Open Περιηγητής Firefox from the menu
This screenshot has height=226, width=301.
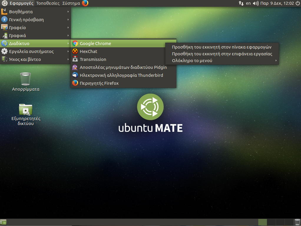coord(99,83)
